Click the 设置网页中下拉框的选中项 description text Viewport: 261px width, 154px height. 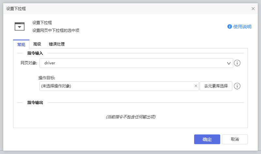[x=56, y=31]
